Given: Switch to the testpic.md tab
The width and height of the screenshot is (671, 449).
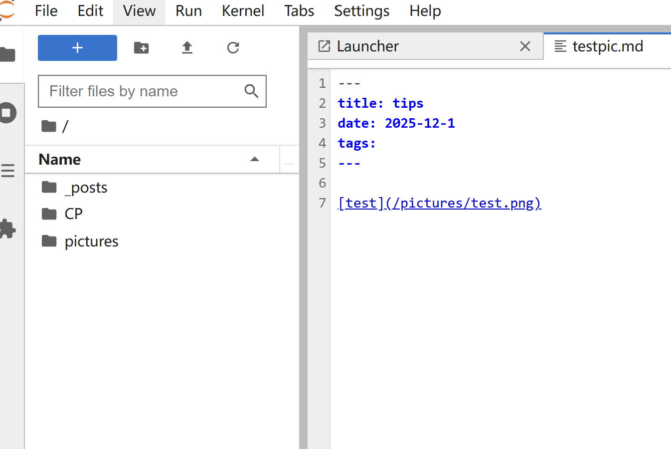Looking at the screenshot, I should [x=607, y=46].
